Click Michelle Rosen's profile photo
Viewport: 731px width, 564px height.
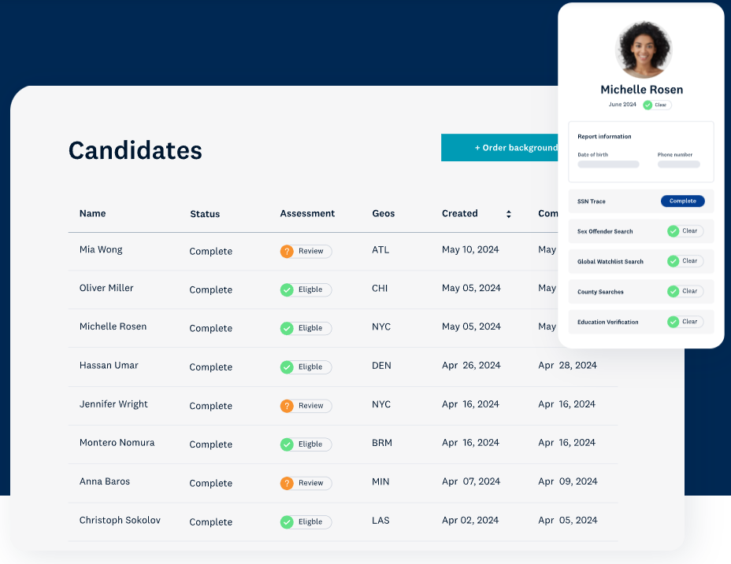coord(643,50)
